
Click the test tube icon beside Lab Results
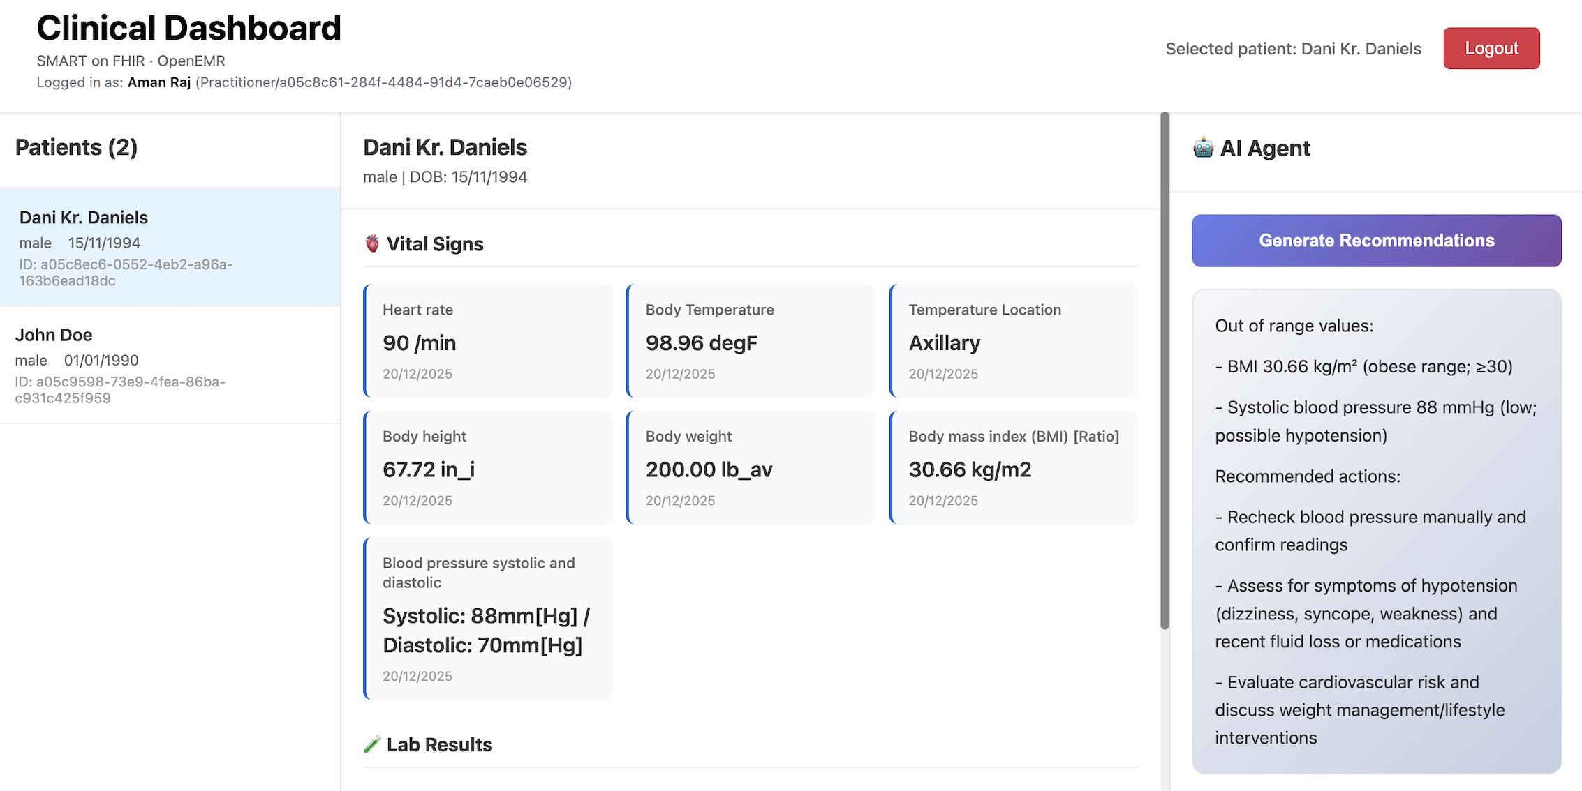click(x=372, y=744)
